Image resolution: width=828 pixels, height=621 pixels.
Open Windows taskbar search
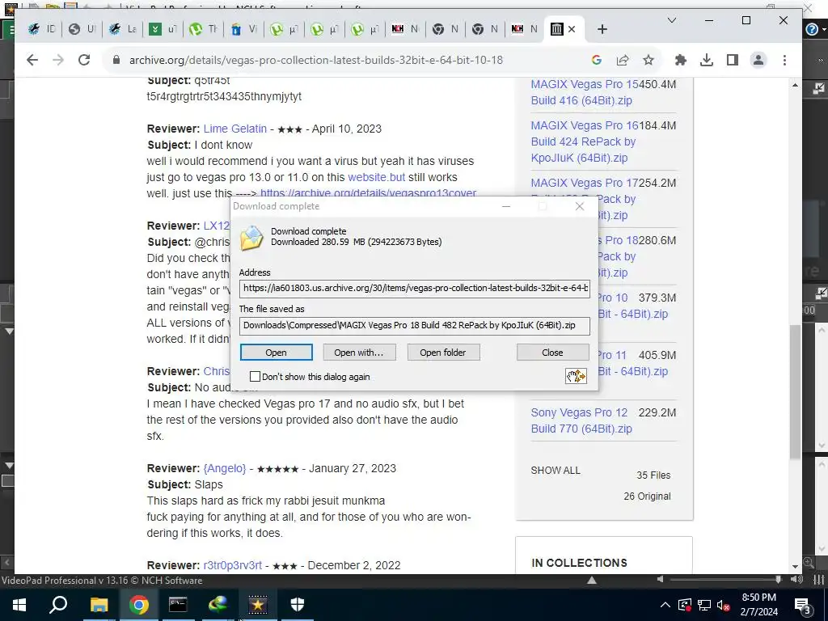click(x=58, y=605)
